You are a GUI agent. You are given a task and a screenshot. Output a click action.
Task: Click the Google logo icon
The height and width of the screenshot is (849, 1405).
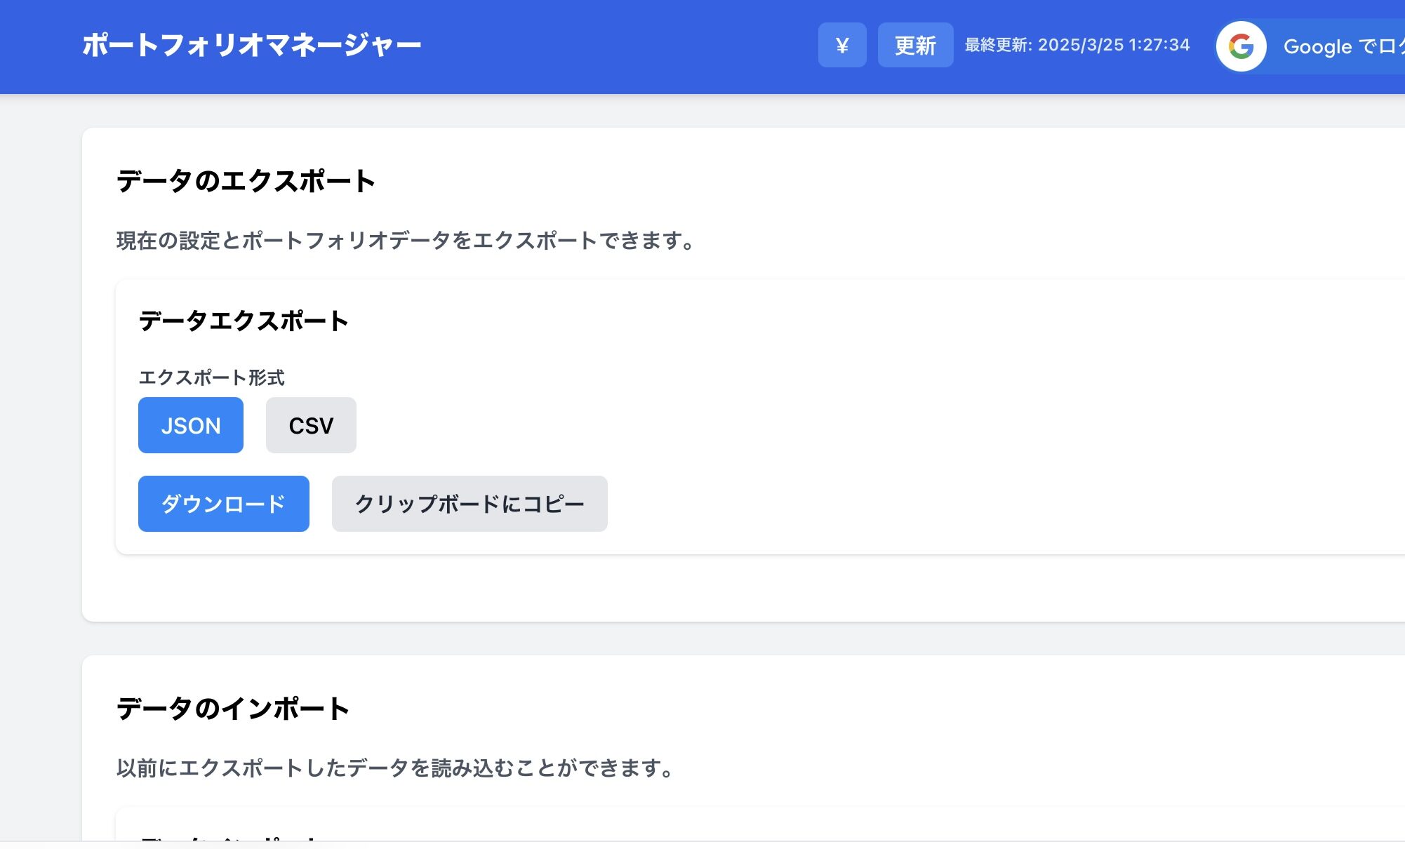click(1241, 46)
